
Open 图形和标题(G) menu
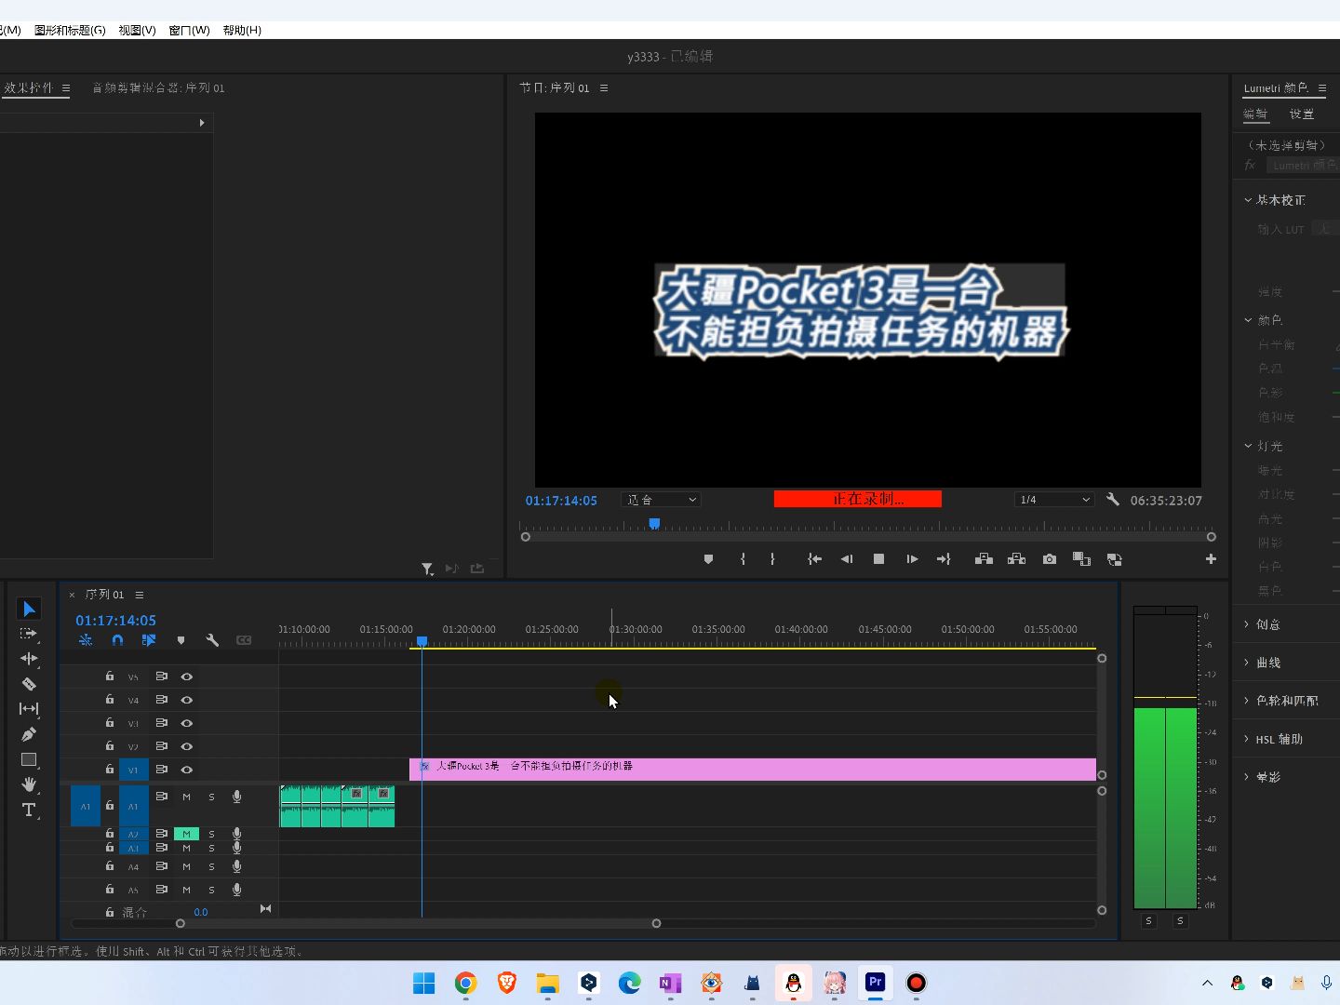pos(70,30)
